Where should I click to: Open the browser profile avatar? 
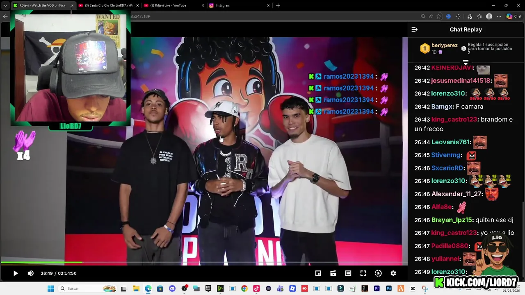coord(489,16)
